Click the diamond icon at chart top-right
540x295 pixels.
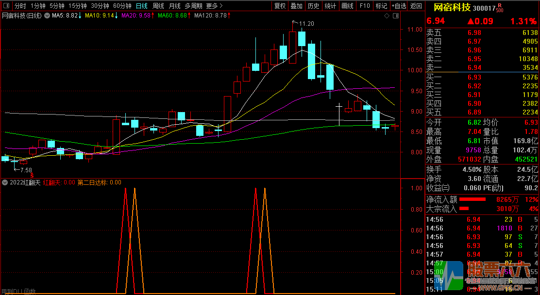point(387,16)
